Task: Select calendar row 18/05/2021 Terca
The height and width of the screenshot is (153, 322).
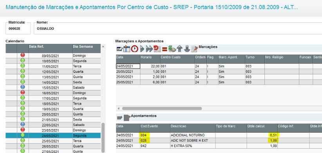Action: (53, 104)
